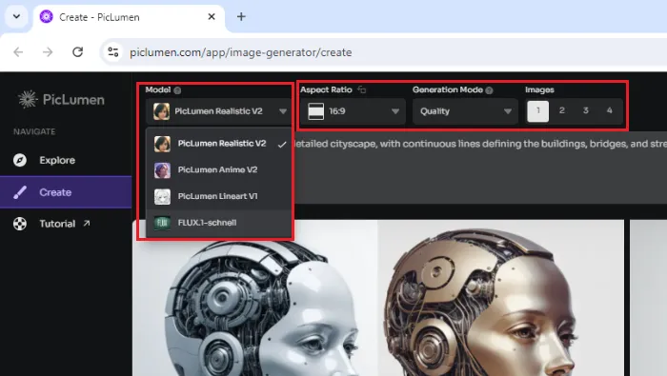The image size is (667, 376).
Task: Click the Tutorial film reel icon
Action: coord(20,224)
